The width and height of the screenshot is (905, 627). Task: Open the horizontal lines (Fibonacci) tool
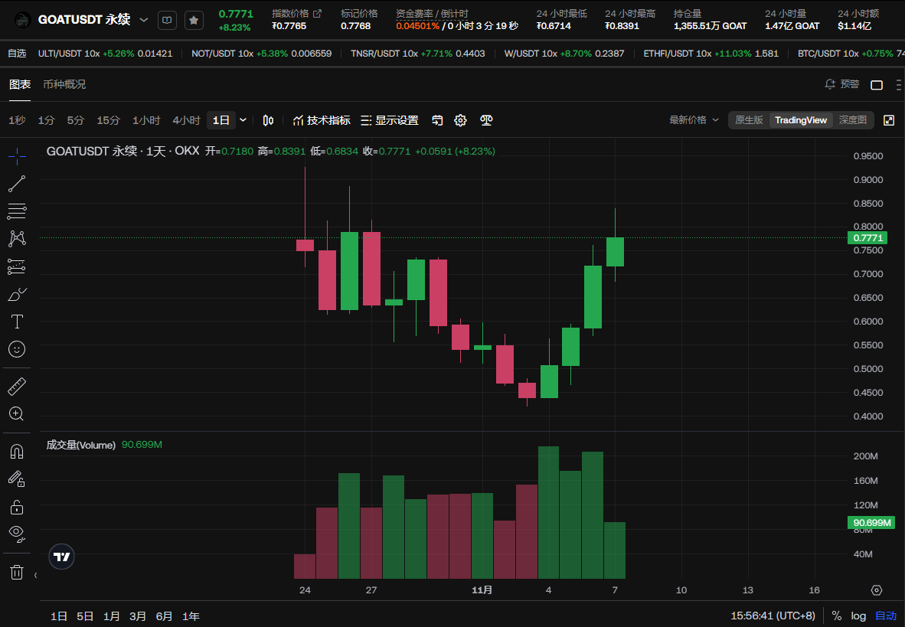(x=17, y=211)
